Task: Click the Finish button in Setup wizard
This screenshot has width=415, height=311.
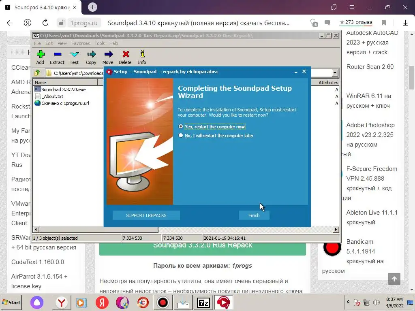Action: [254, 215]
